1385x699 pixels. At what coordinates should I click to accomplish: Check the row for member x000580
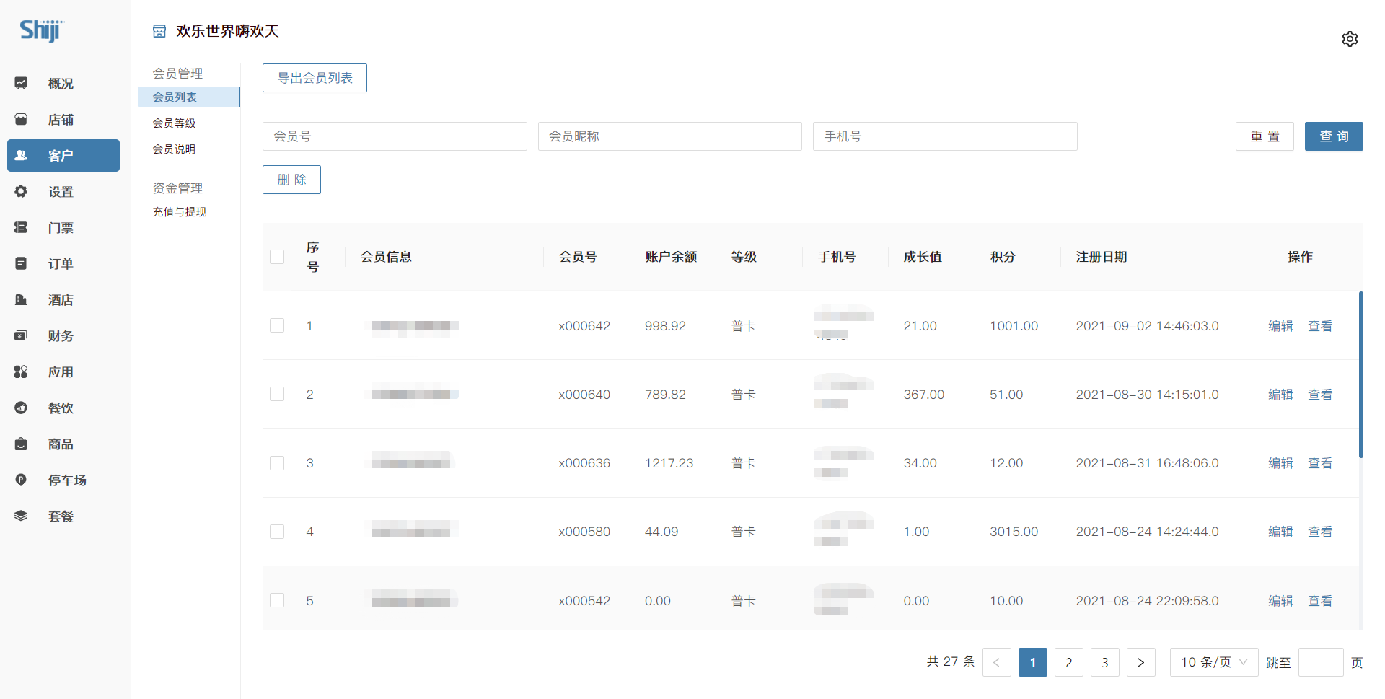click(277, 532)
